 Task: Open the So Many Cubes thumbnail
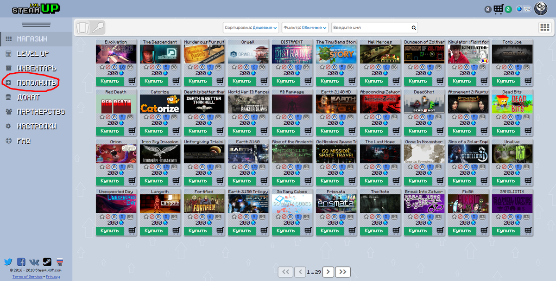click(x=292, y=204)
